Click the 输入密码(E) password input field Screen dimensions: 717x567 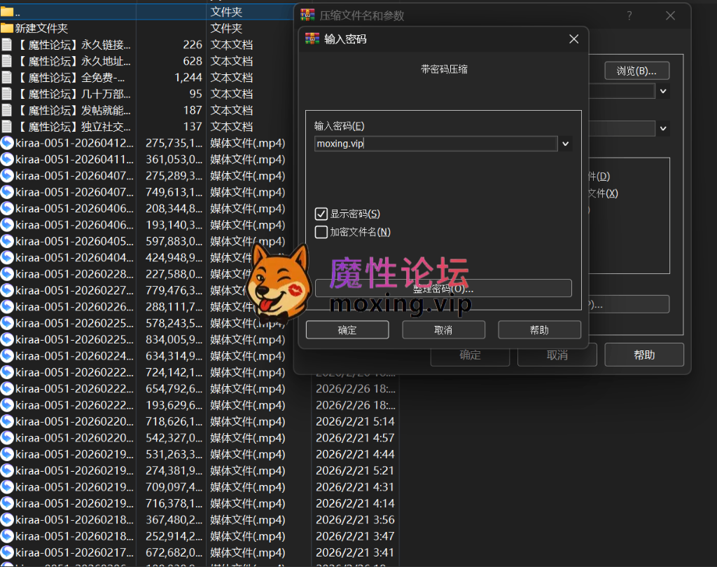[436, 144]
